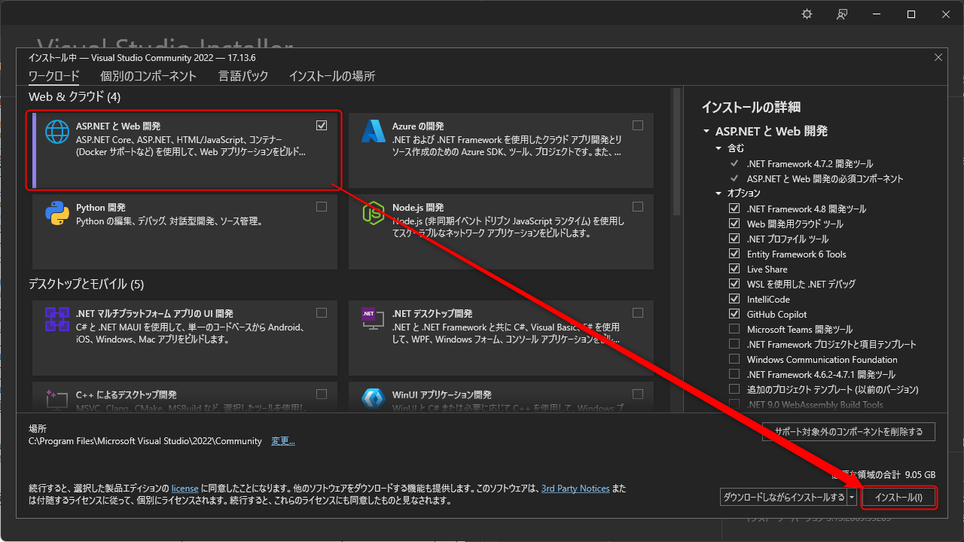Click the ASP.NET と Web 開発 globe icon
Viewport: 964px width, 542px height.
point(56,132)
